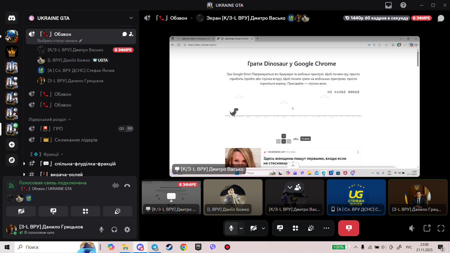
Task: Open Windows notification center
Action: pyautogui.click(x=441, y=247)
